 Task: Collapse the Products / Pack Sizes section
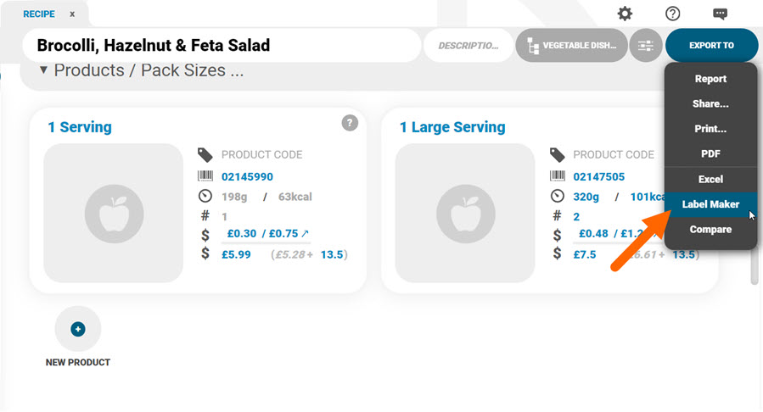point(43,70)
